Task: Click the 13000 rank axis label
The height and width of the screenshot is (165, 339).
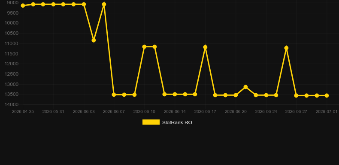Action: pos(12,84)
